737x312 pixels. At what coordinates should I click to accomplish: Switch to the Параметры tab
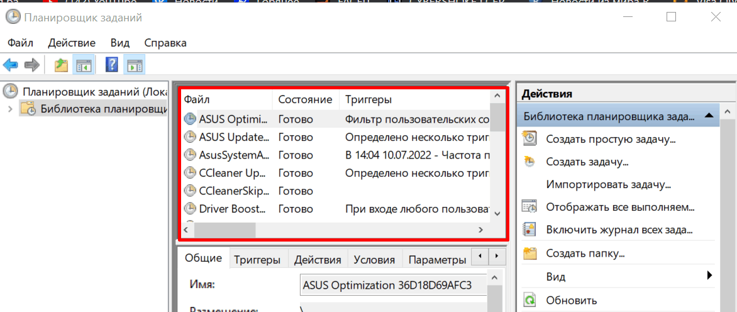click(436, 260)
